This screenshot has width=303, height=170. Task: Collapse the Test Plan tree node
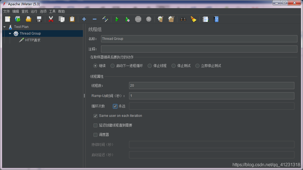4,27
